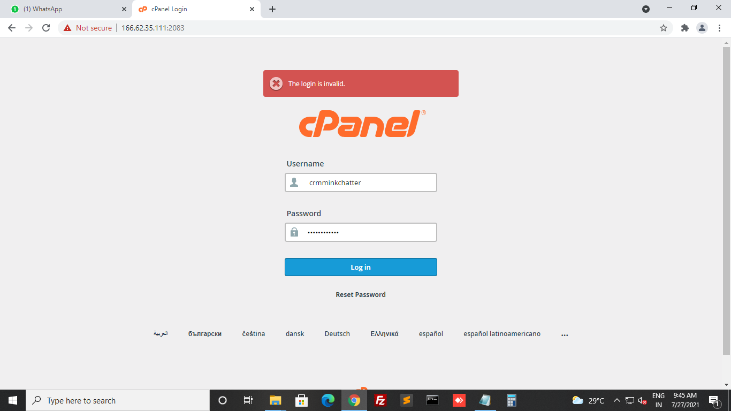Open the Extensions puzzle icon
Image resolution: width=731 pixels, height=411 pixels.
point(685,28)
